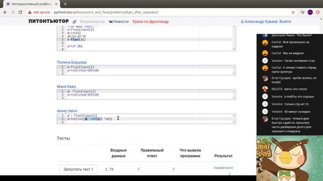Screen dimensions: 323x181
Task: Close the Интерактивный учебник tab
Action: tap(56, 4)
